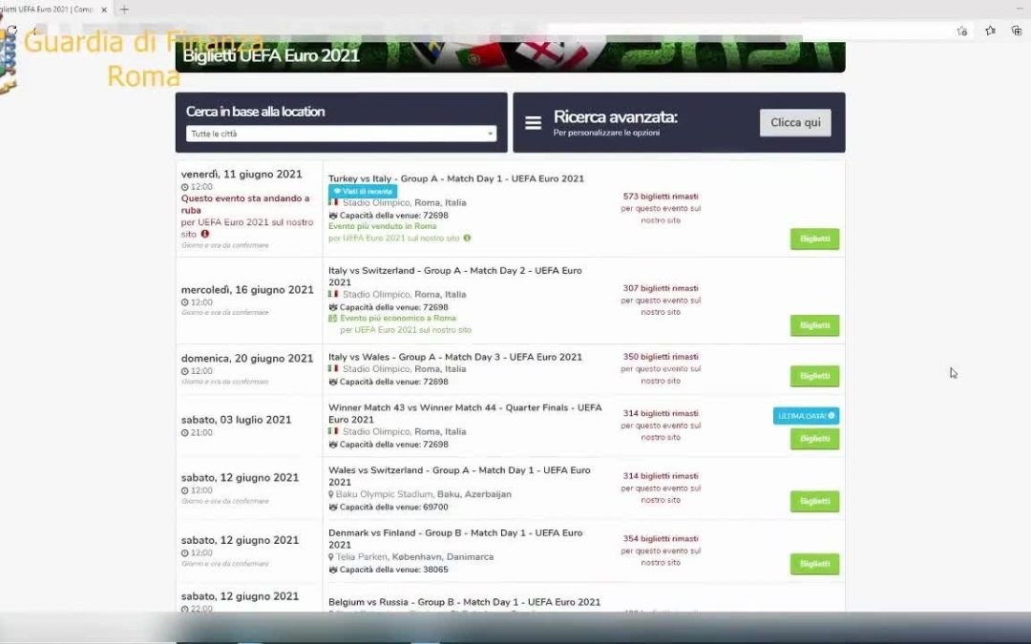Click Biglietti button for Wales vs Switzerland
This screenshot has width=1031, height=644.
[x=814, y=501]
